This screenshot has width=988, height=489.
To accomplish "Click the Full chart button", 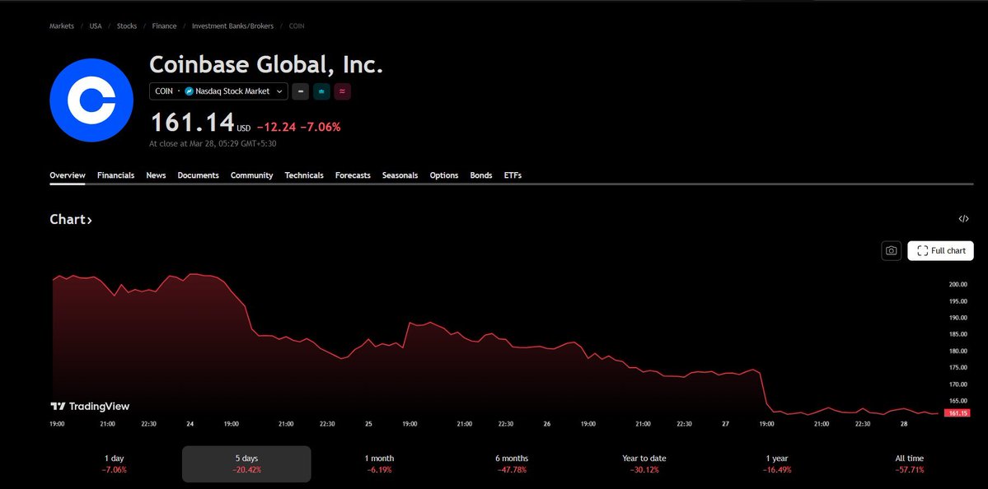I will (940, 251).
